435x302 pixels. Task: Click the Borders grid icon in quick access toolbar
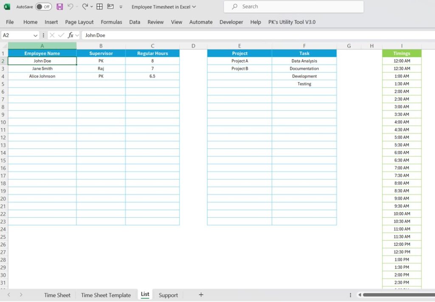coord(99,7)
